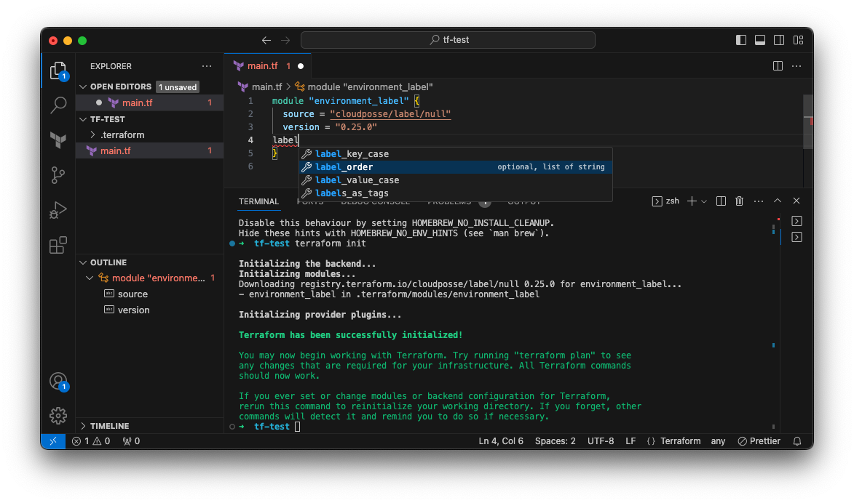Open the Source Control view icon
This screenshot has height=503, width=854.
(58, 175)
